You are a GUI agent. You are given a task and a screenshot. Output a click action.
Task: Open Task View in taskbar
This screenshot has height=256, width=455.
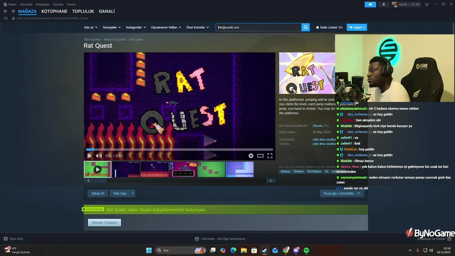pyautogui.click(x=213, y=250)
